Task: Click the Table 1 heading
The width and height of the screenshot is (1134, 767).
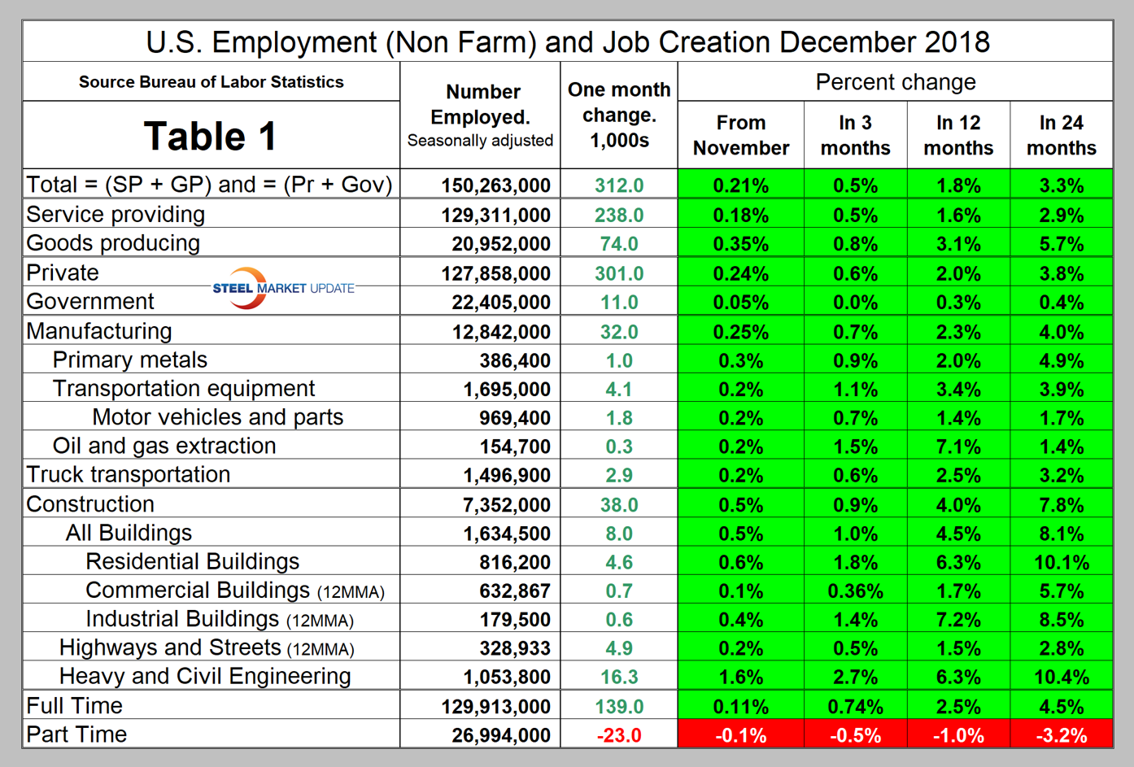Action: point(210,136)
